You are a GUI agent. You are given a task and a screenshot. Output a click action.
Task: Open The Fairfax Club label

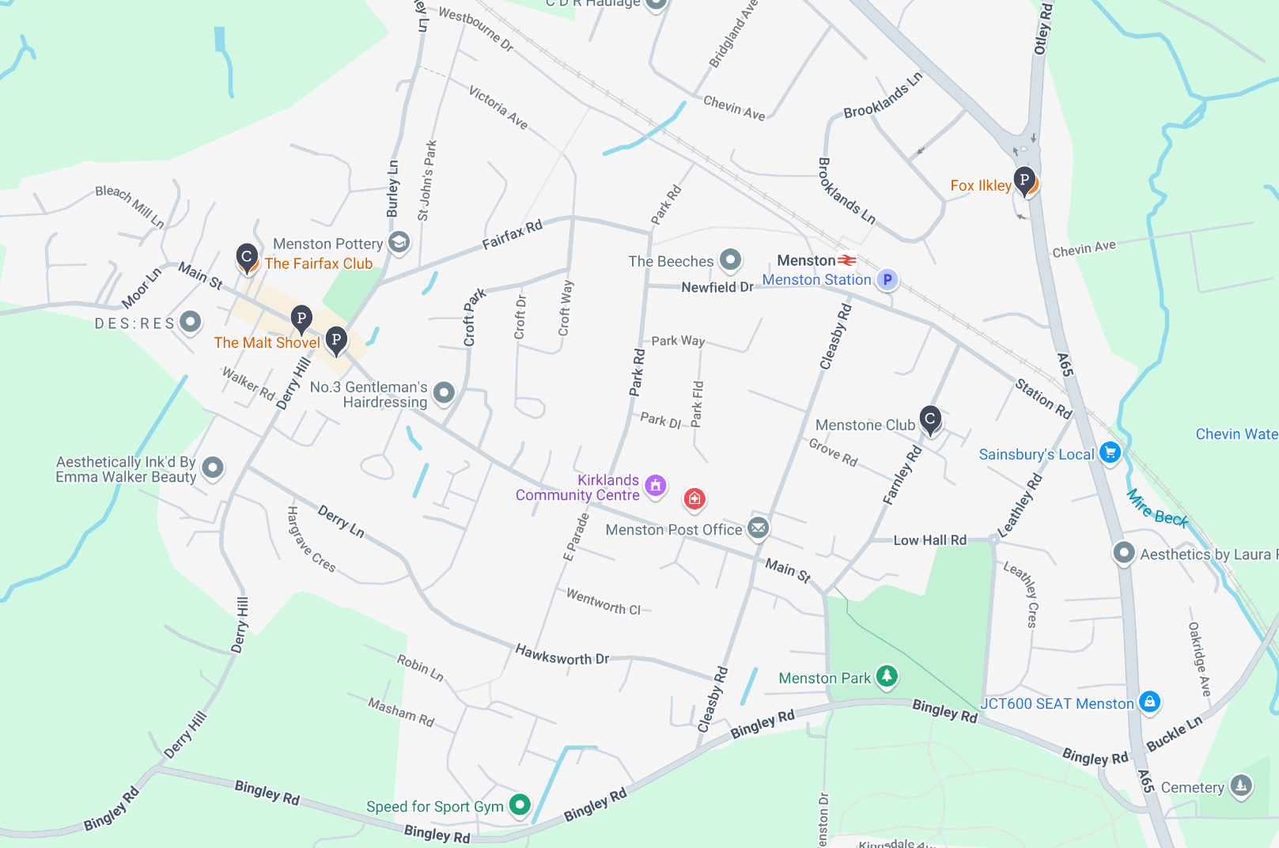[319, 263]
